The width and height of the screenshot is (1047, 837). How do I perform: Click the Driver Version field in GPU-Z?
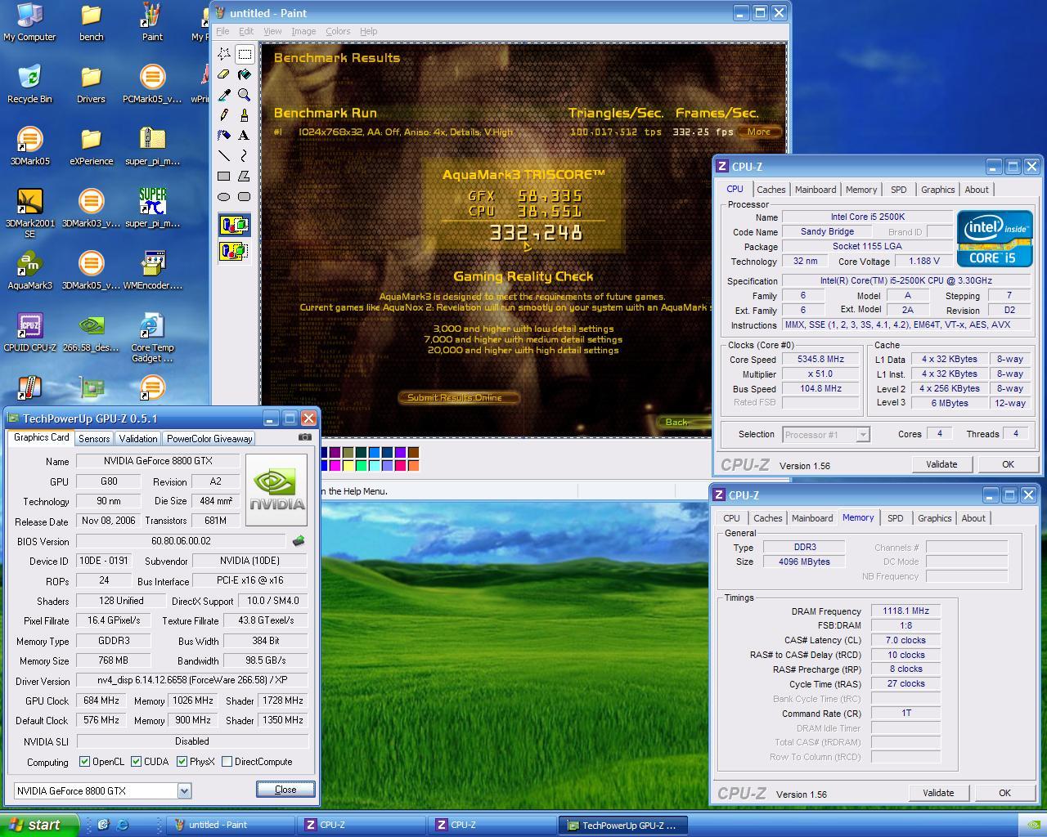[192, 680]
